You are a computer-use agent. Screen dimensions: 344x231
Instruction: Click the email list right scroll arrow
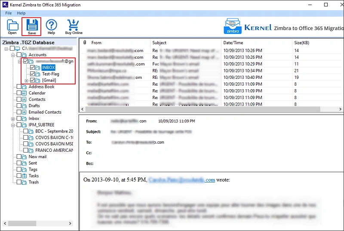340,109
